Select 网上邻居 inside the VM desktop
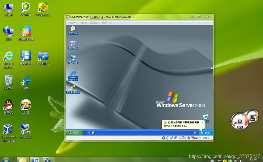Image resolution: width=263 pixels, height=162 pixels. click(73, 60)
